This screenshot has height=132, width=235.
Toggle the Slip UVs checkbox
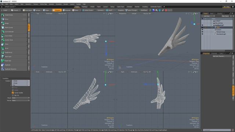[13, 95]
